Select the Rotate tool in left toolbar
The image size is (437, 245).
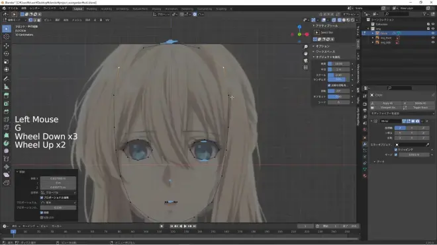7,53
